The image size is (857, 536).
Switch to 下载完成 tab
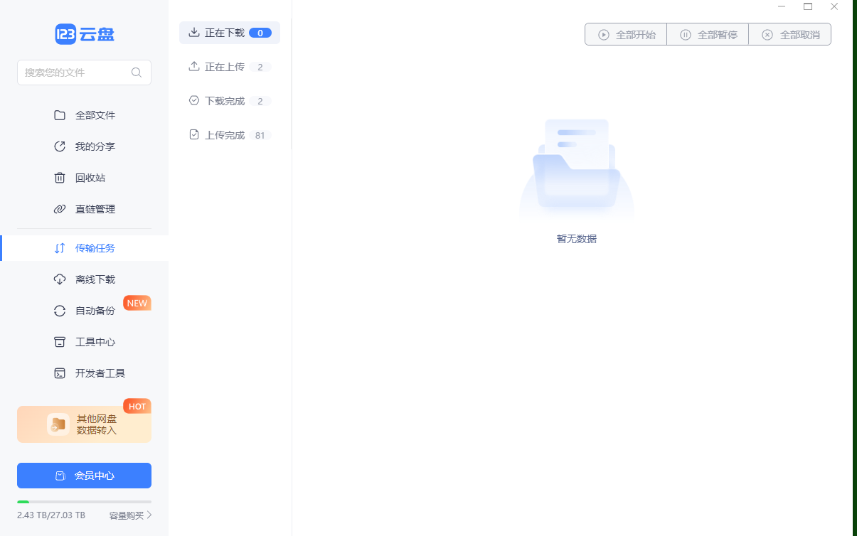coord(230,101)
